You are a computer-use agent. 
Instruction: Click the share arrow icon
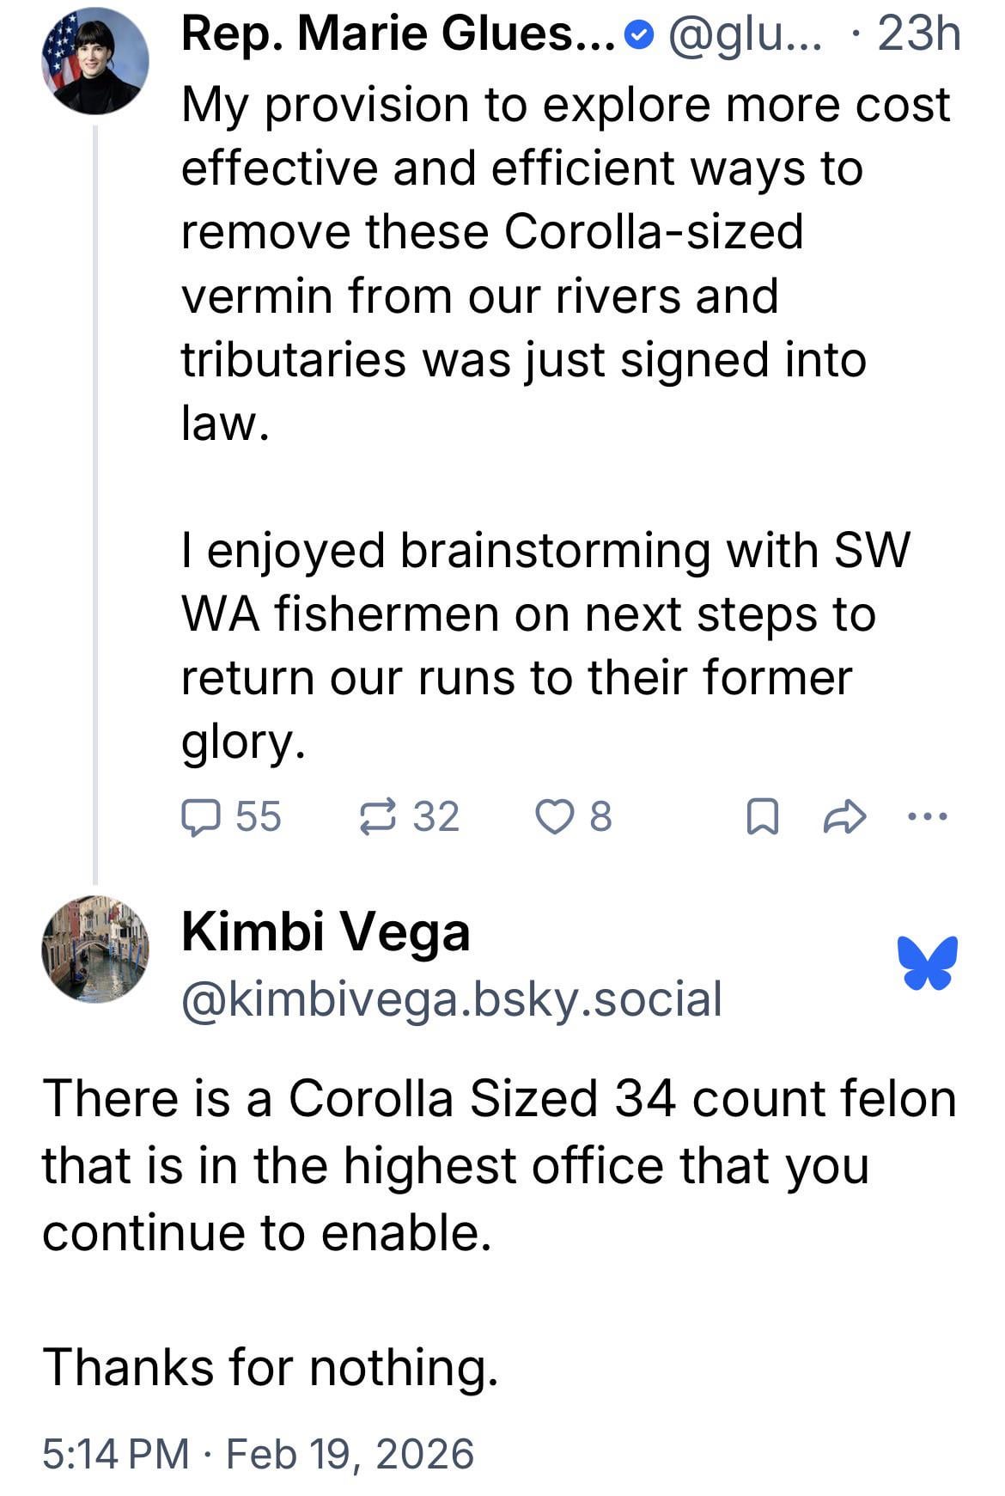(x=843, y=816)
